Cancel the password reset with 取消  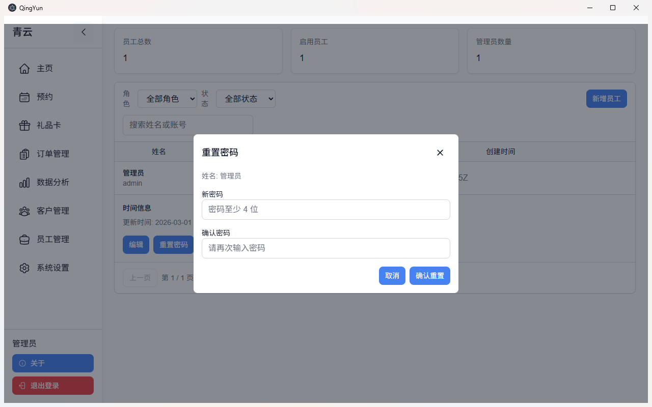tap(392, 276)
